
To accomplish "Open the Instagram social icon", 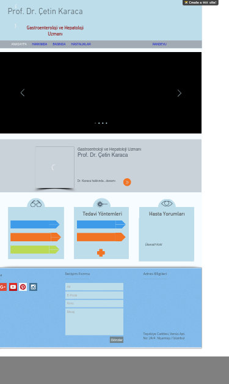I will click(x=33, y=287).
